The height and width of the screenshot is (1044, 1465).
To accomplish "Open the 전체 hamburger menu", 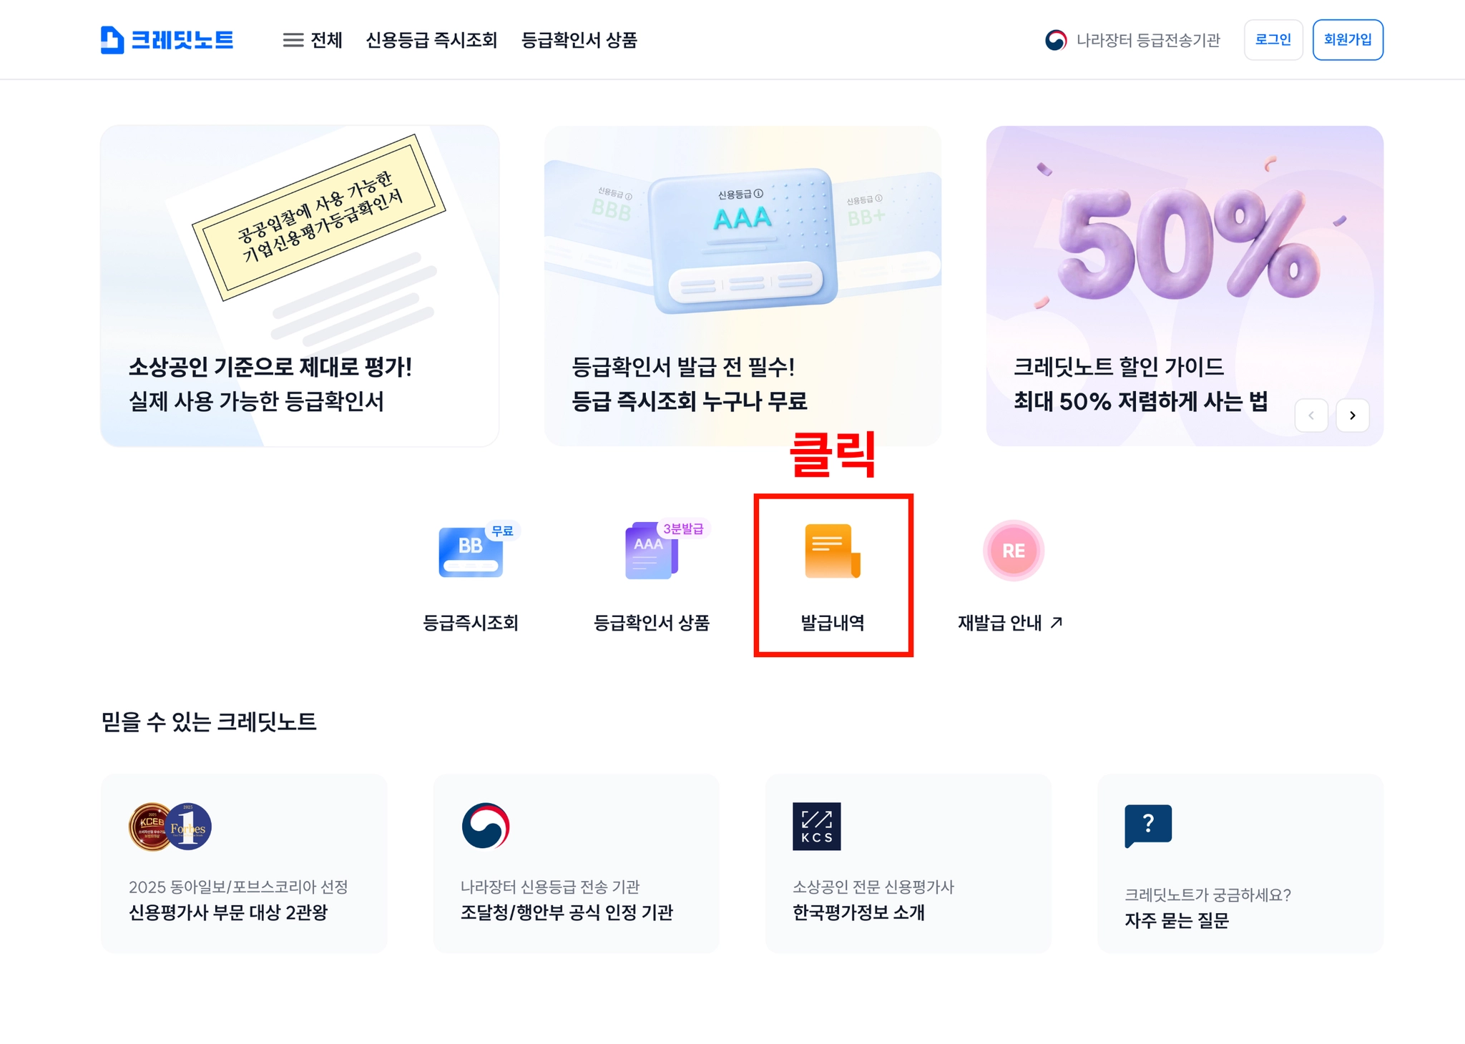I will click(313, 40).
